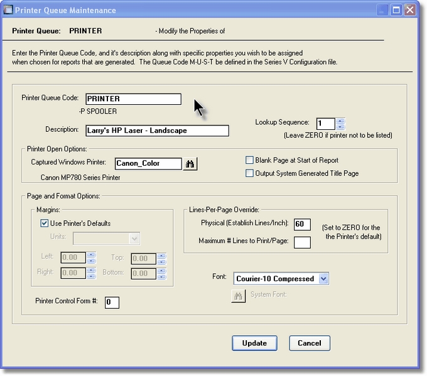Click the Right margin value field

(73, 273)
